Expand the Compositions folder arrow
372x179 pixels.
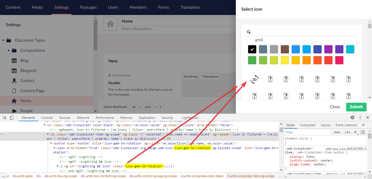(9, 50)
